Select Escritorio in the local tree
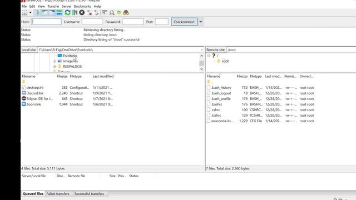The image size is (356, 200). (70, 56)
